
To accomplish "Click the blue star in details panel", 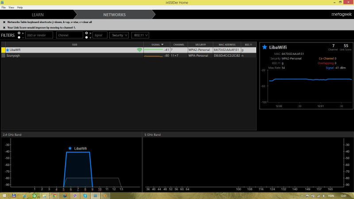I will pyautogui.click(x=265, y=47).
